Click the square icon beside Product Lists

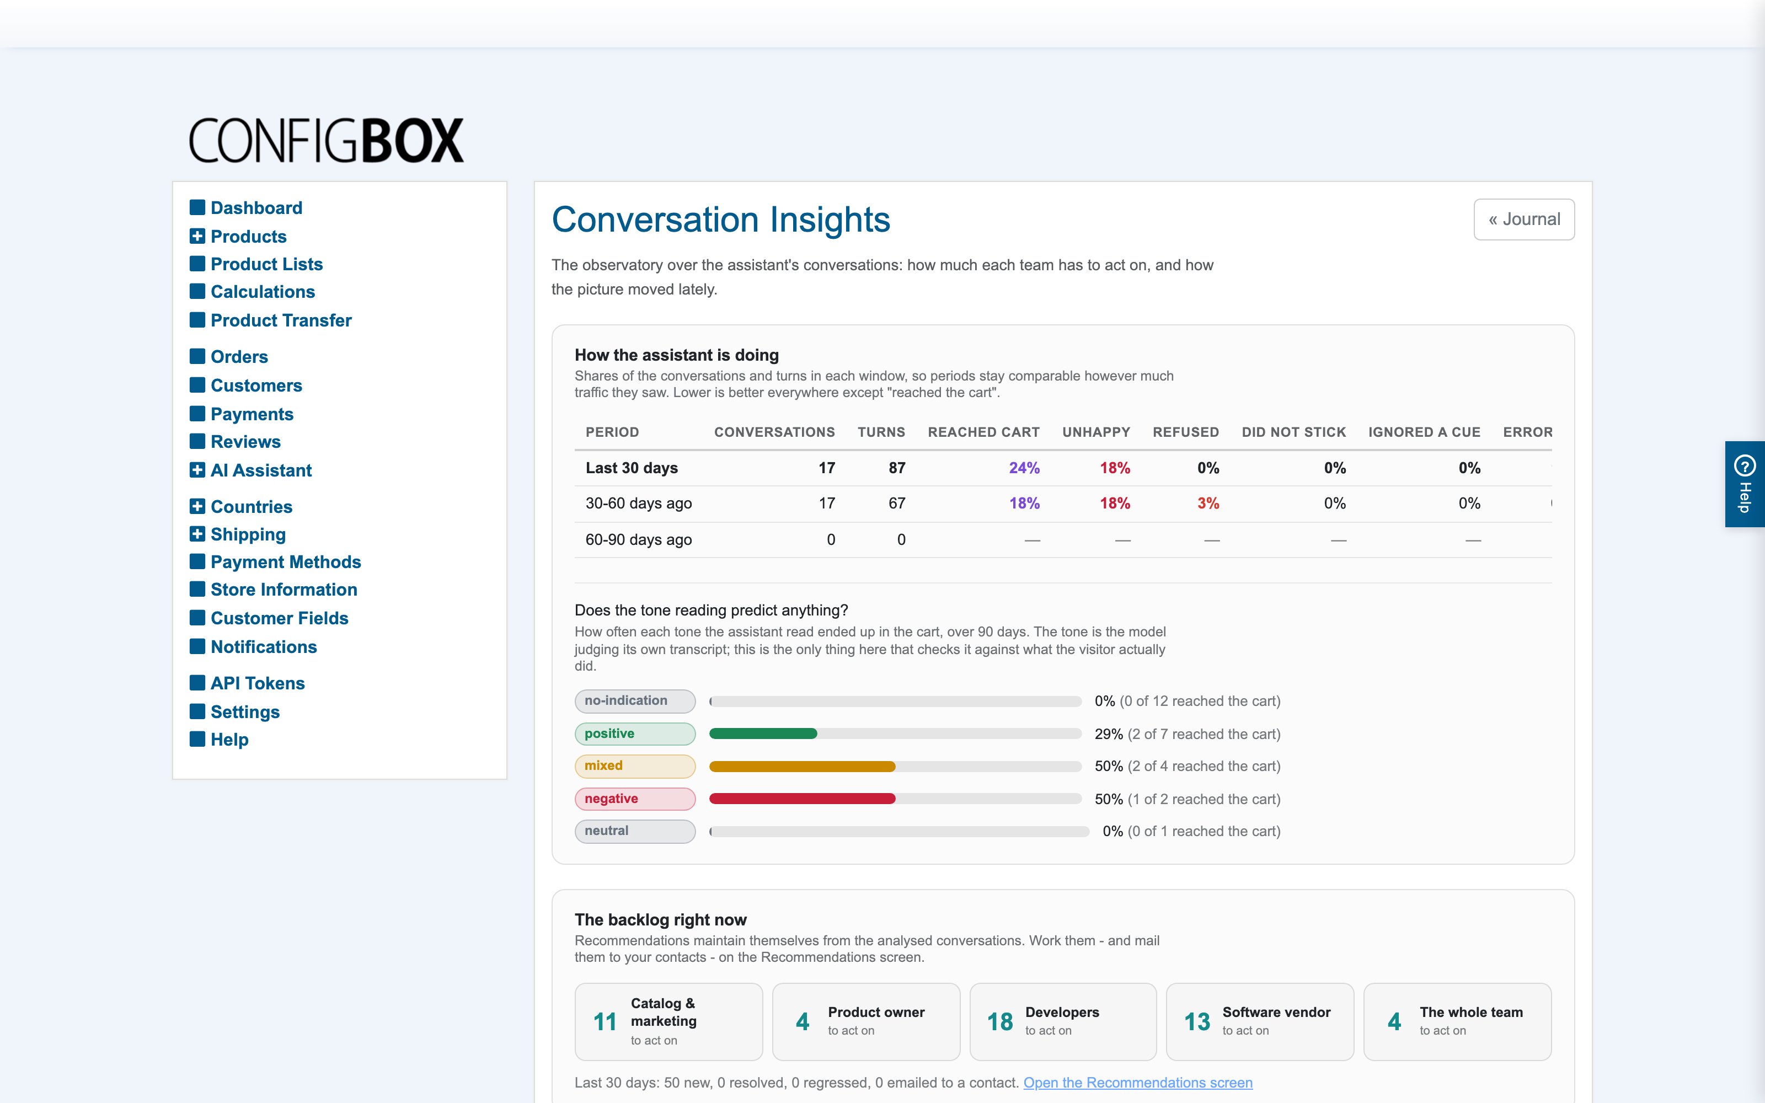pos(197,264)
